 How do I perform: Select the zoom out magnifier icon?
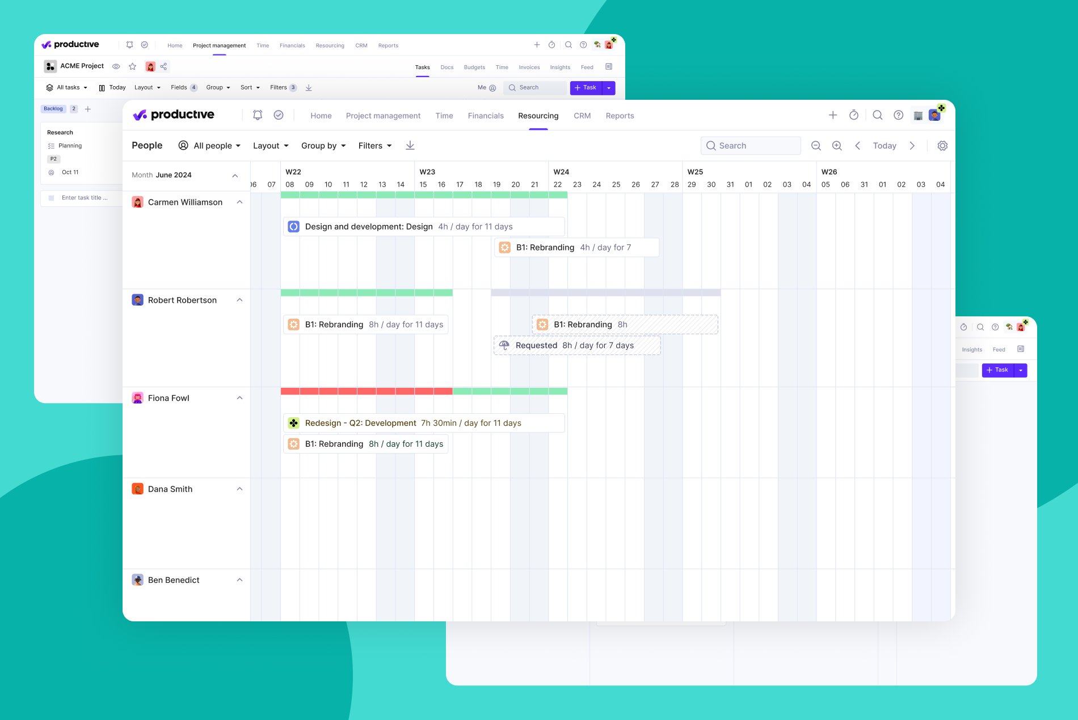(x=816, y=146)
